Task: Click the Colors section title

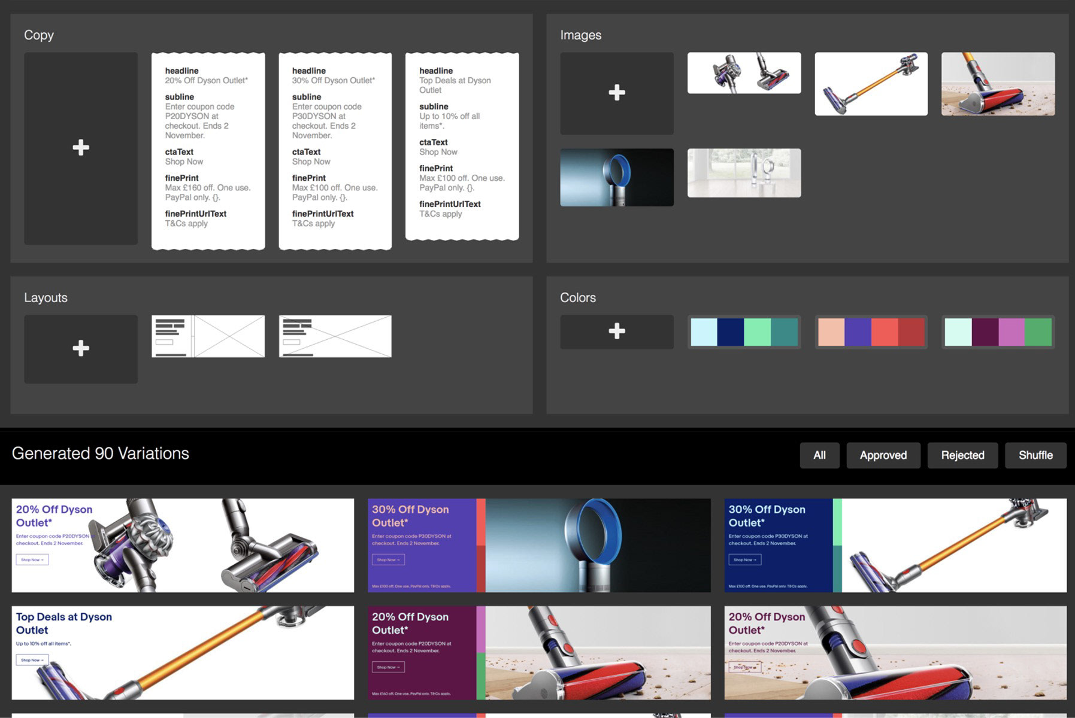Action: point(578,298)
